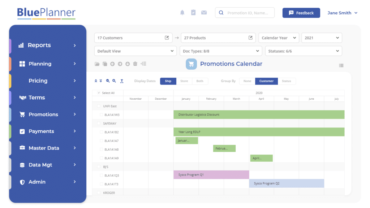
Task: Check the Select All checkbox
Action: [99, 93]
